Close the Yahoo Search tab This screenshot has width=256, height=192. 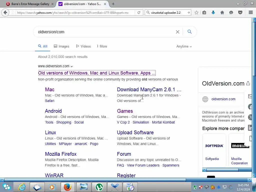click(x=105, y=4)
